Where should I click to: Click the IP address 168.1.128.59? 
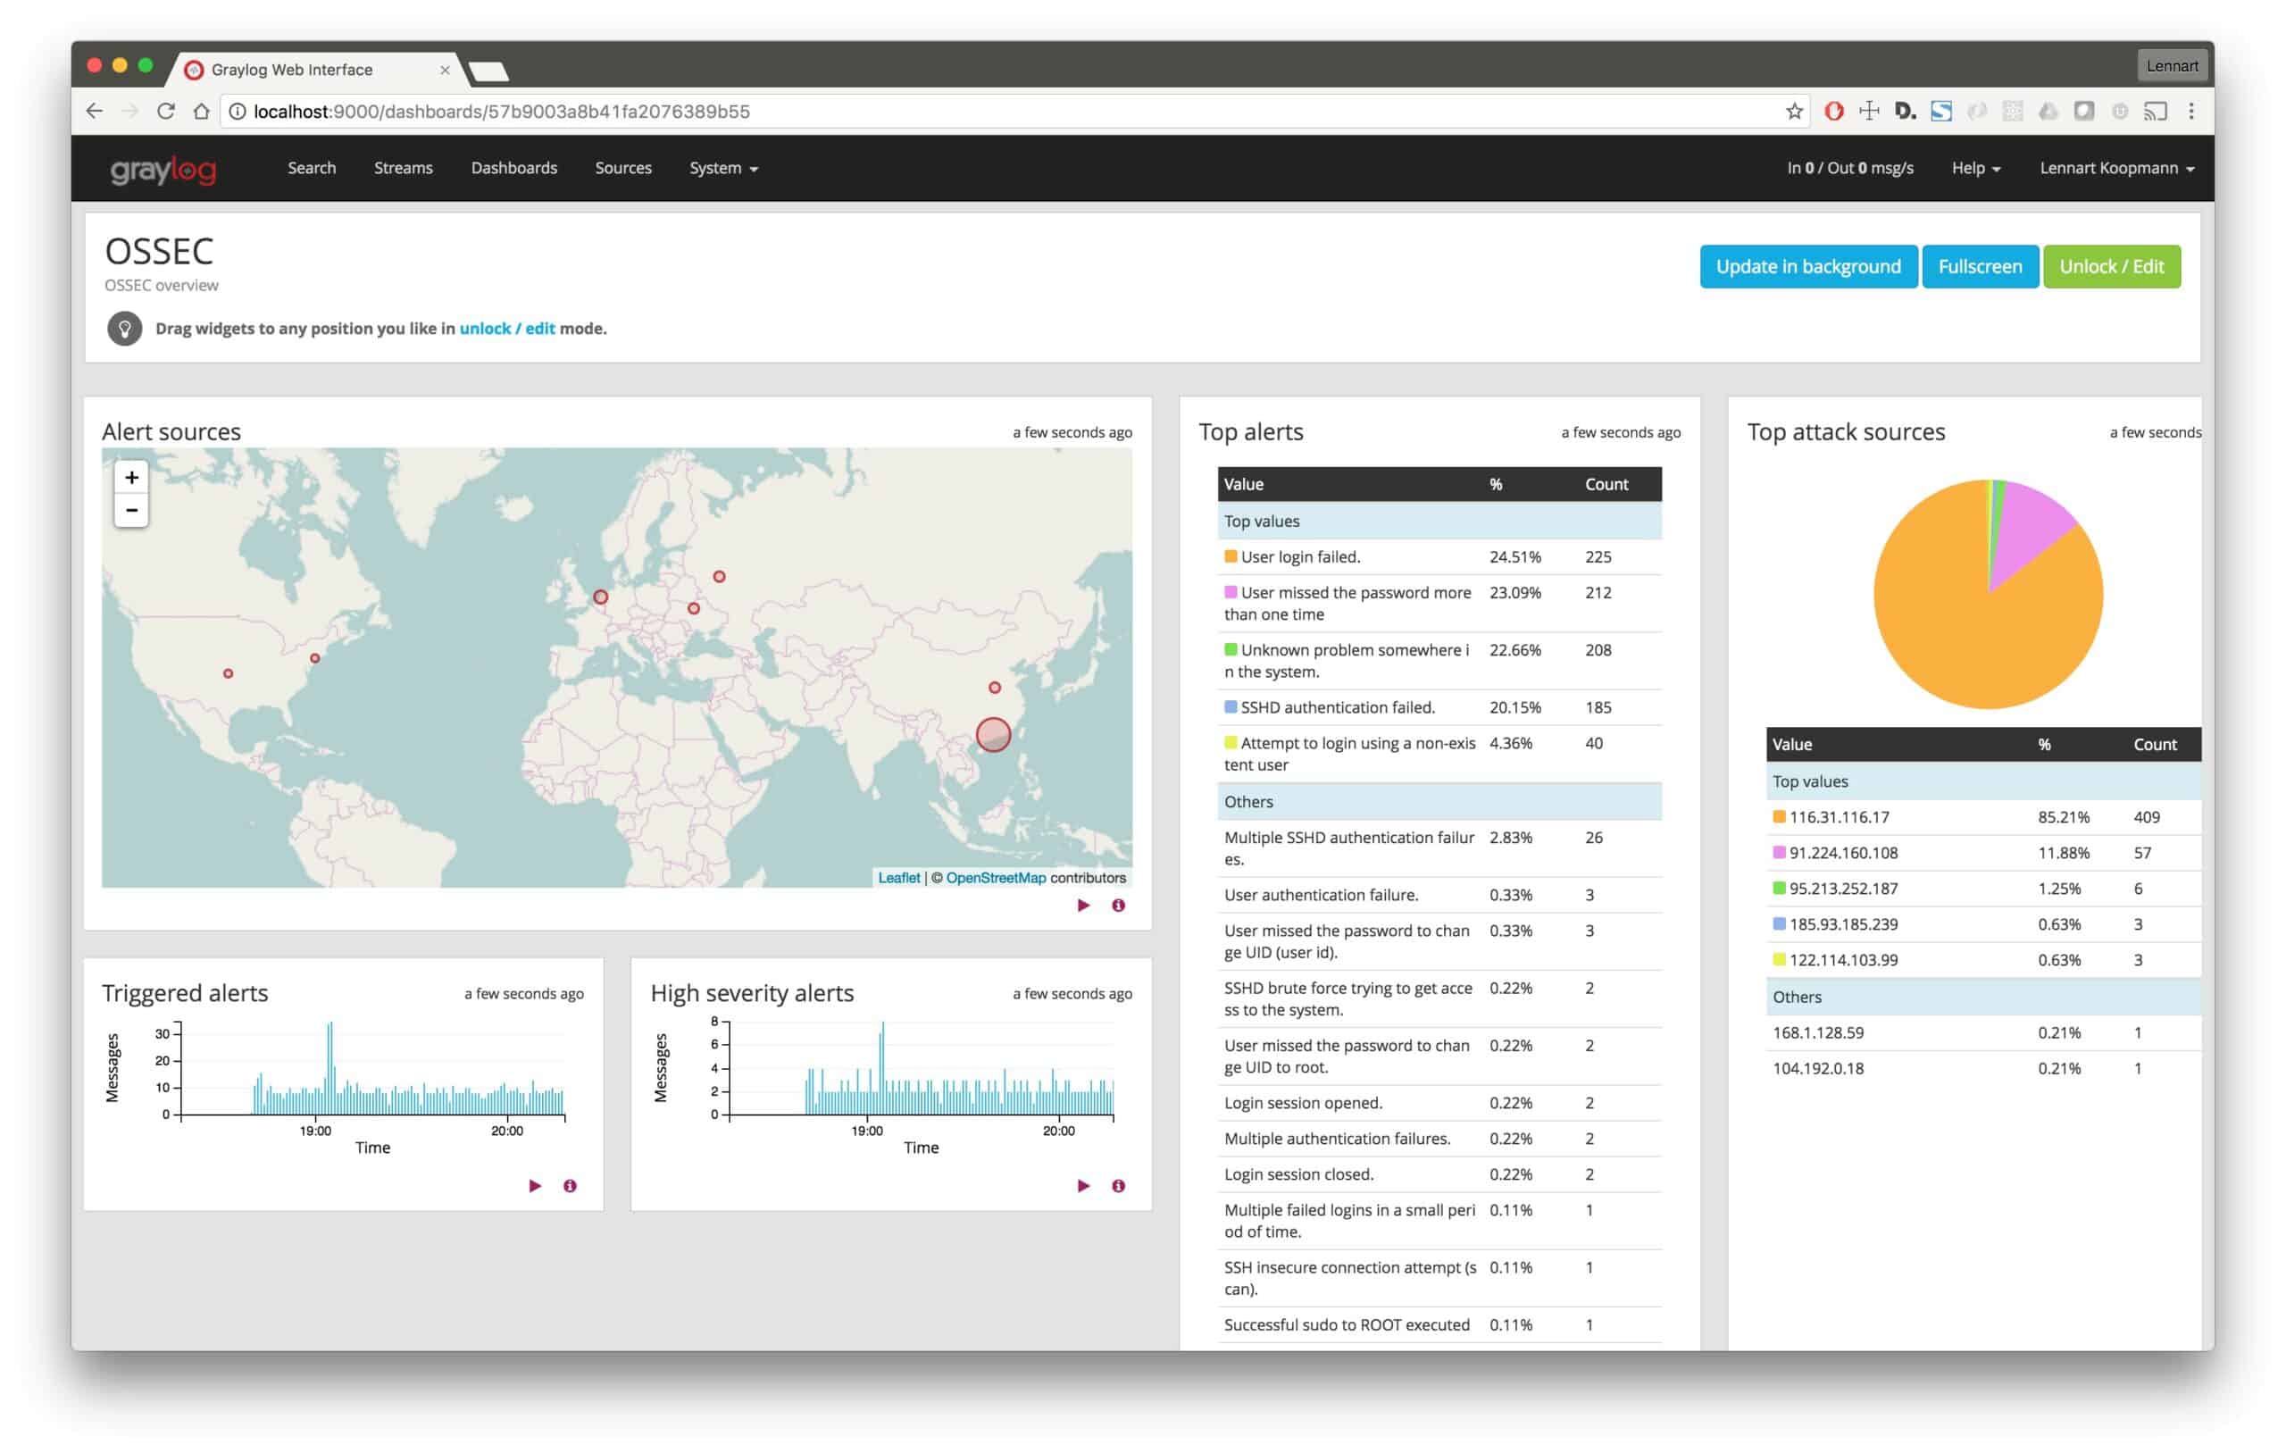pos(1818,1032)
